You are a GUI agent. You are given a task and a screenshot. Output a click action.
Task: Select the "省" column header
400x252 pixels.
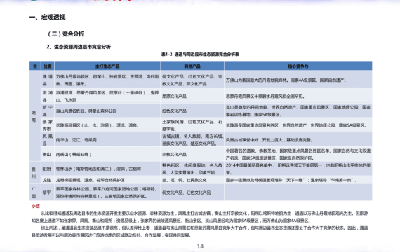point(35,66)
